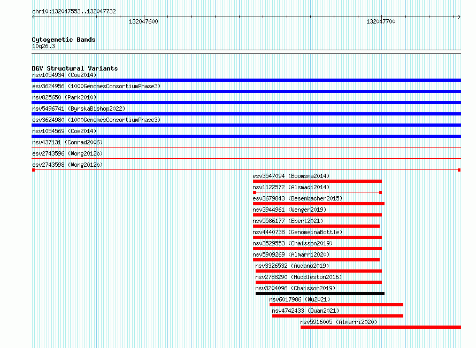Click the Cytogenetic Bands track title
The height and width of the screenshot is (348, 476).
click(x=64, y=40)
